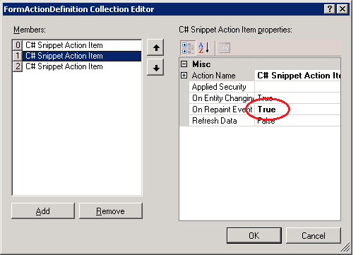This screenshot has height=255, width=363.
Task: Click the Property Pages icon
Action: tap(225, 48)
